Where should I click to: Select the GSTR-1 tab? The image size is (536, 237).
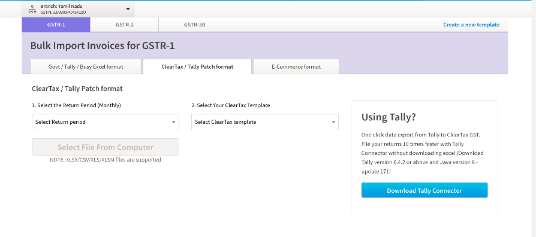coord(56,25)
